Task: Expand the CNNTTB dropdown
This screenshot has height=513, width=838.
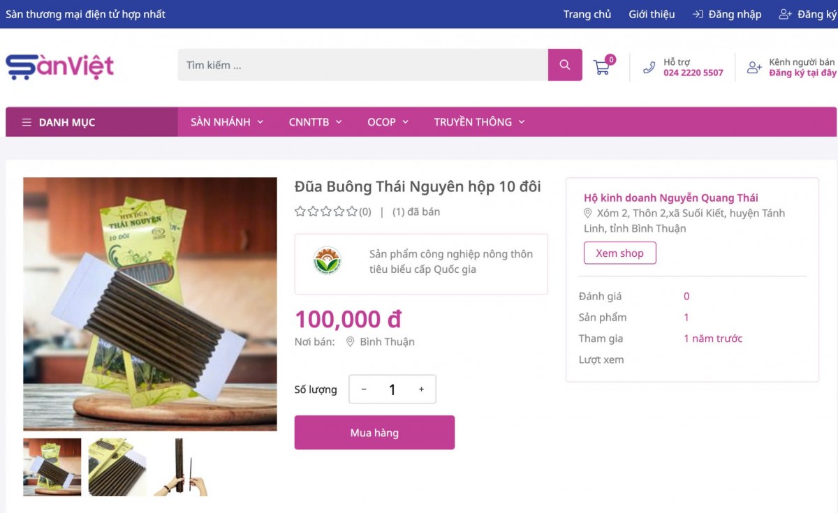Action: coord(309,121)
